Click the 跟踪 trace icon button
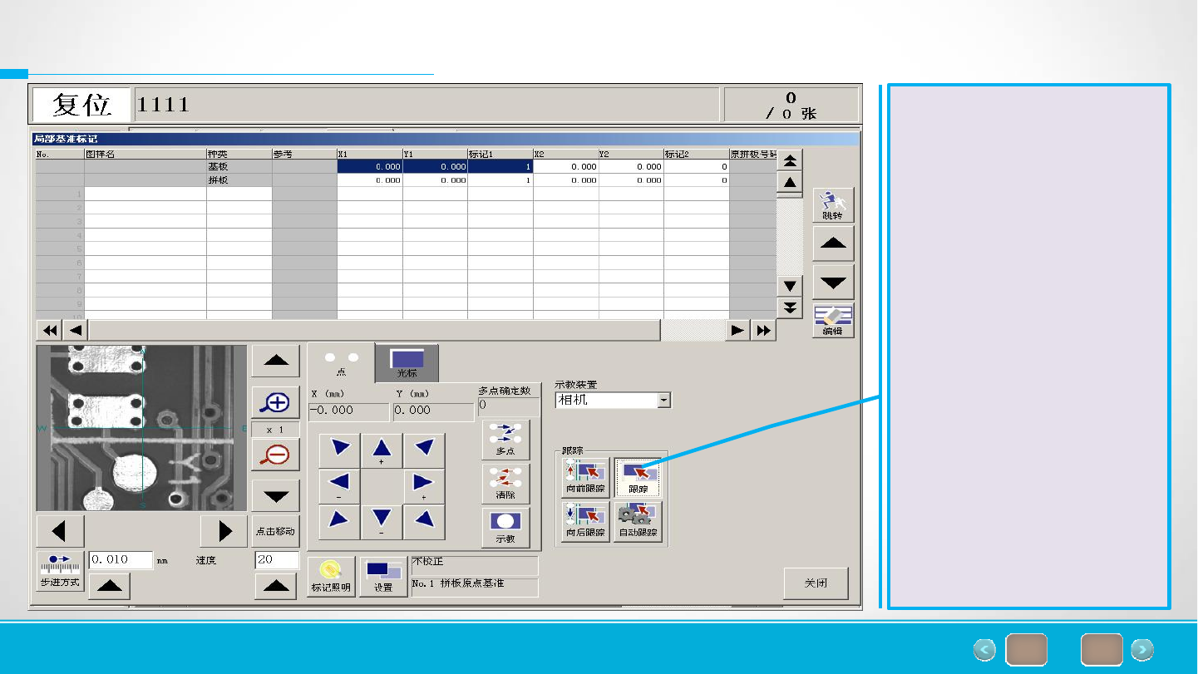Viewport: 1198px width, 674px height. click(638, 478)
